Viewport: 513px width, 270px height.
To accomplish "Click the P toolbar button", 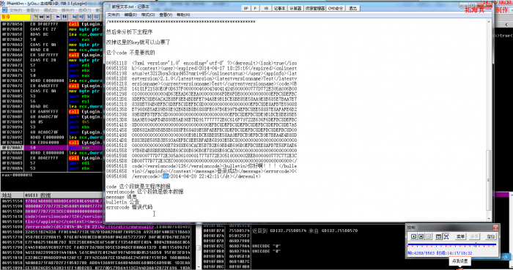I will tap(255, 8).
